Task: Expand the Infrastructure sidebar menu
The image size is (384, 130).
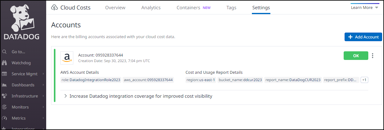Action: click(x=23, y=96)
